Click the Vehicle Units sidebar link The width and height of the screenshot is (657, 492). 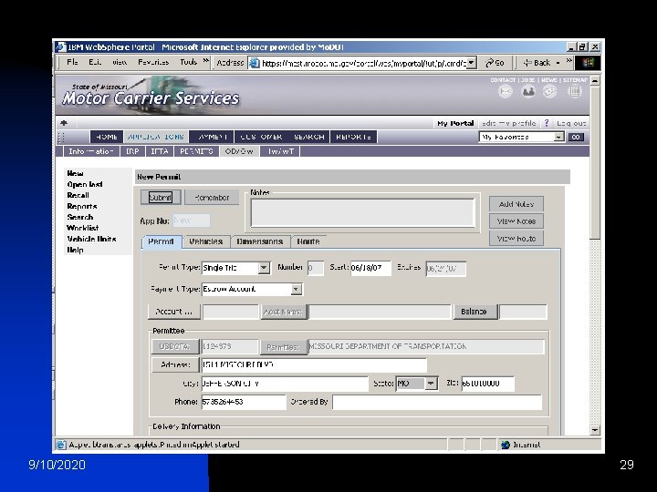coord(91,239)
